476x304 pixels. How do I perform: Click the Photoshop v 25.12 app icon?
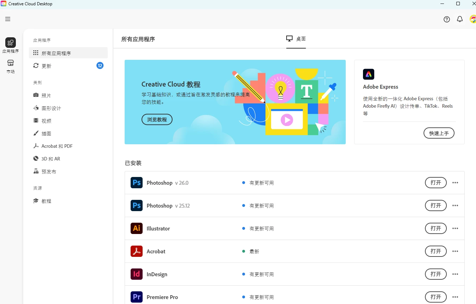point(137,205)
